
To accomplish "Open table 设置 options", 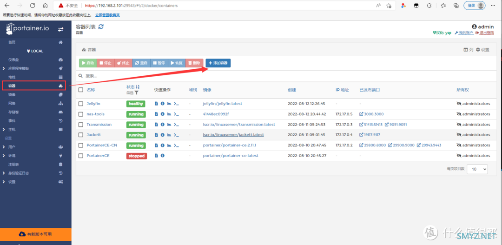I will [482, 50].
